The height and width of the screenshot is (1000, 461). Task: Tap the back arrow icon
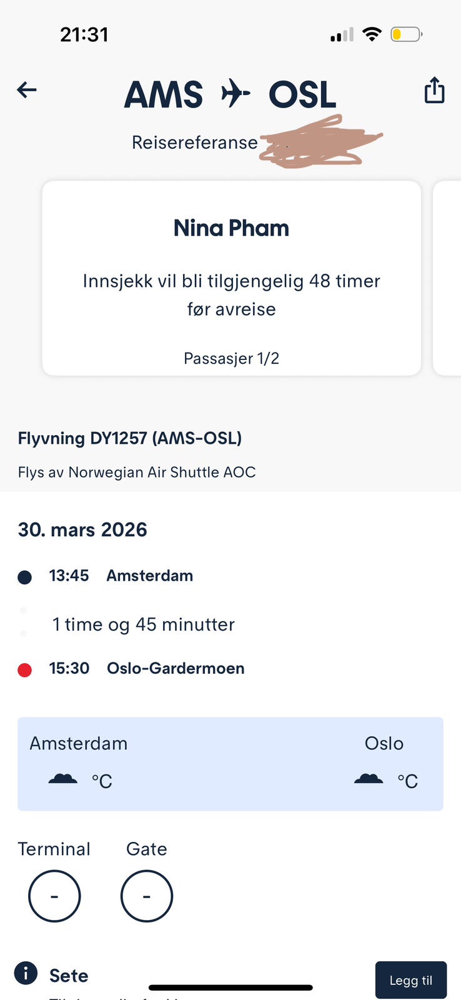pos(27,90)
